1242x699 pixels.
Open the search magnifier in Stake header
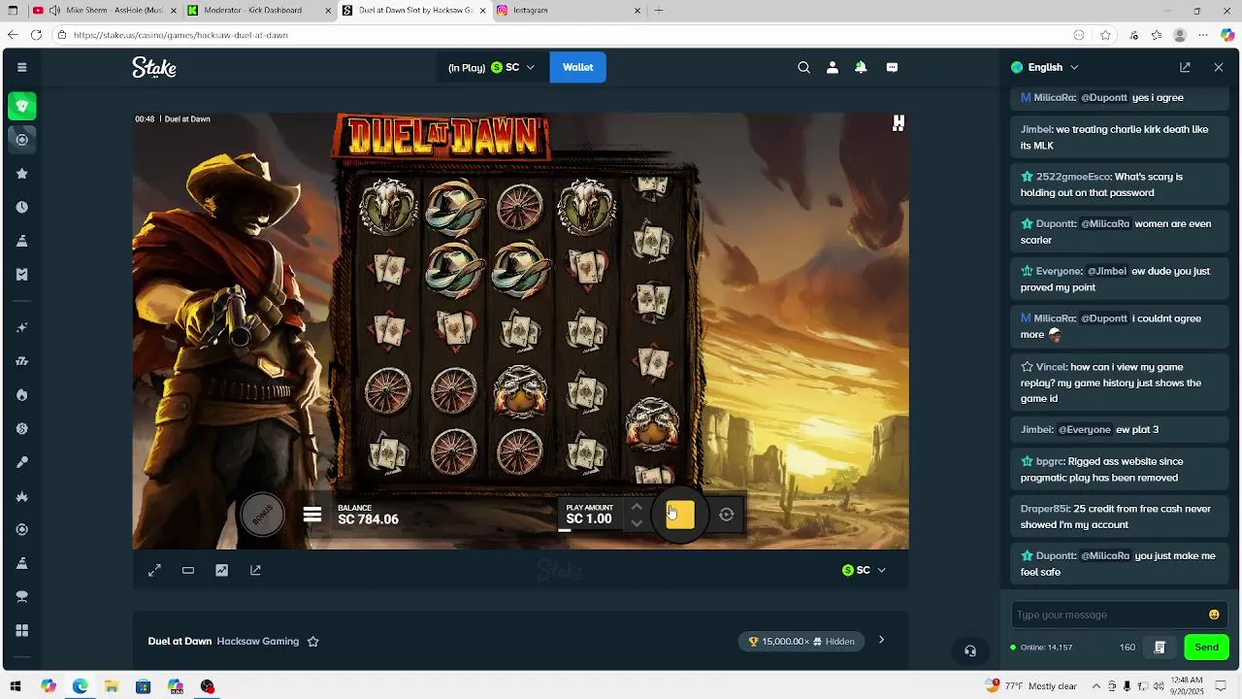click(x=803, y=67)
